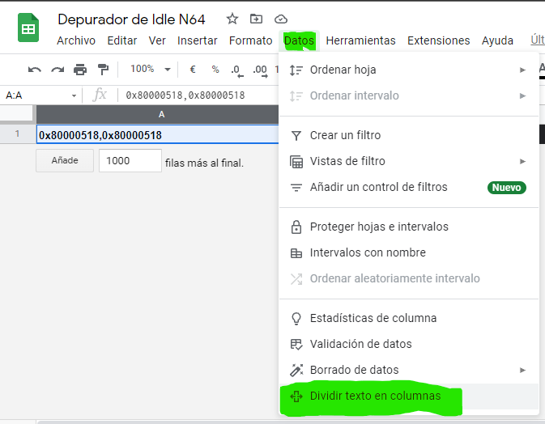This screenshot has height=424, width=545.
Task: Open the Google Sheets home icon
Action: pos(28,28)
